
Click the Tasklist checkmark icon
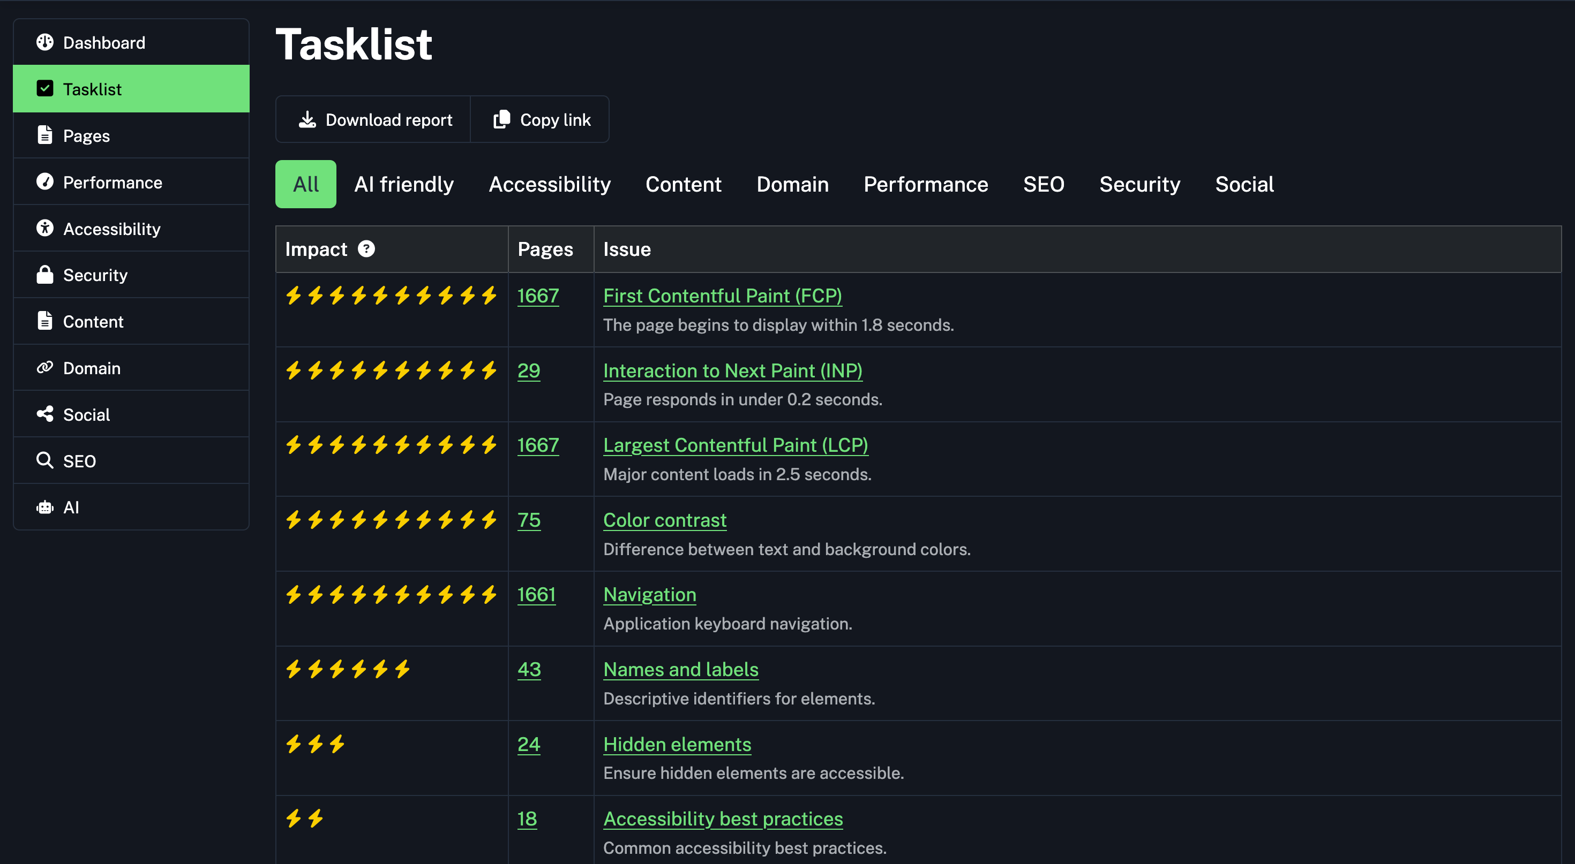44,89
